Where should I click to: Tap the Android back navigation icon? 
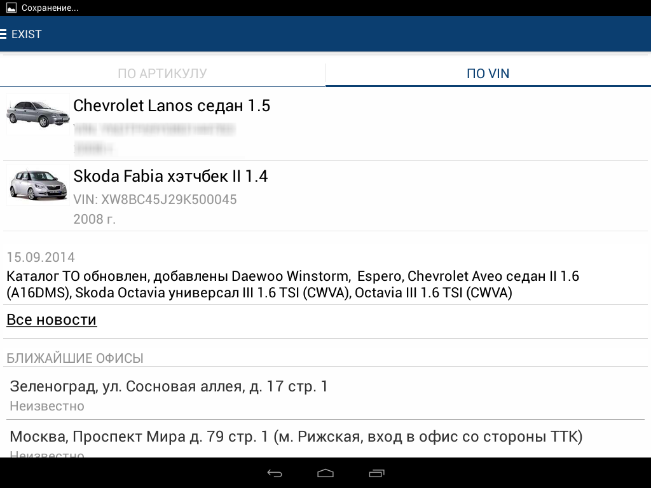[x=275, y=473]
